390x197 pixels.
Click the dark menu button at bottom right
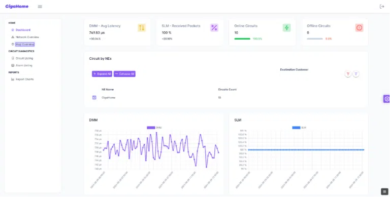pos(384,191)
